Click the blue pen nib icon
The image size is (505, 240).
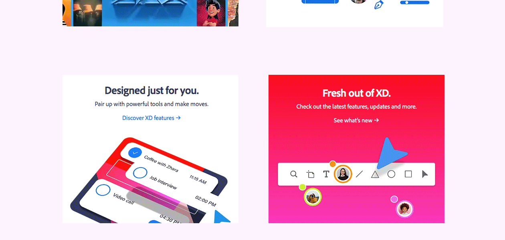click(379, 5)
